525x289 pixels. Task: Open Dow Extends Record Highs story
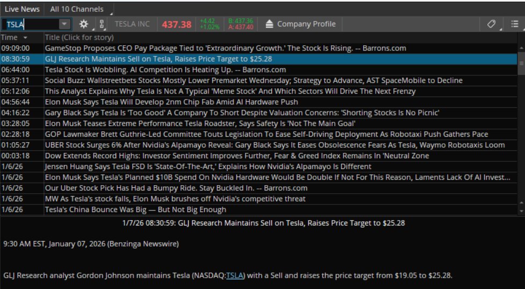(237, 156)
